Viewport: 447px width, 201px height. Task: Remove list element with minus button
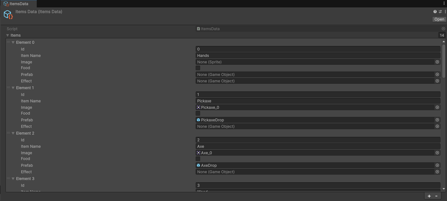point(436,196)
